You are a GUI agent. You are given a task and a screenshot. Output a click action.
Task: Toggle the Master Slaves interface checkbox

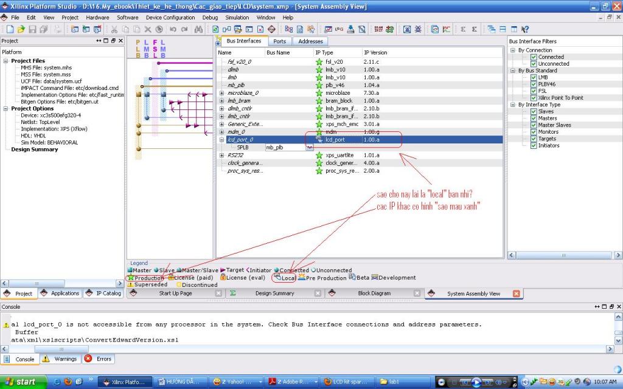534,125
